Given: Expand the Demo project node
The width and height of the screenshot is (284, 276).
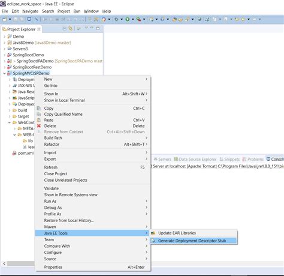Looking at the screenshot, I should pos(4,37).
